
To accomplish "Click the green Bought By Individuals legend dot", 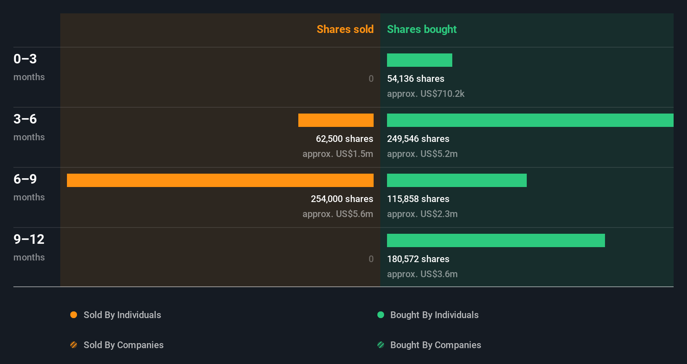I will 381,315.
